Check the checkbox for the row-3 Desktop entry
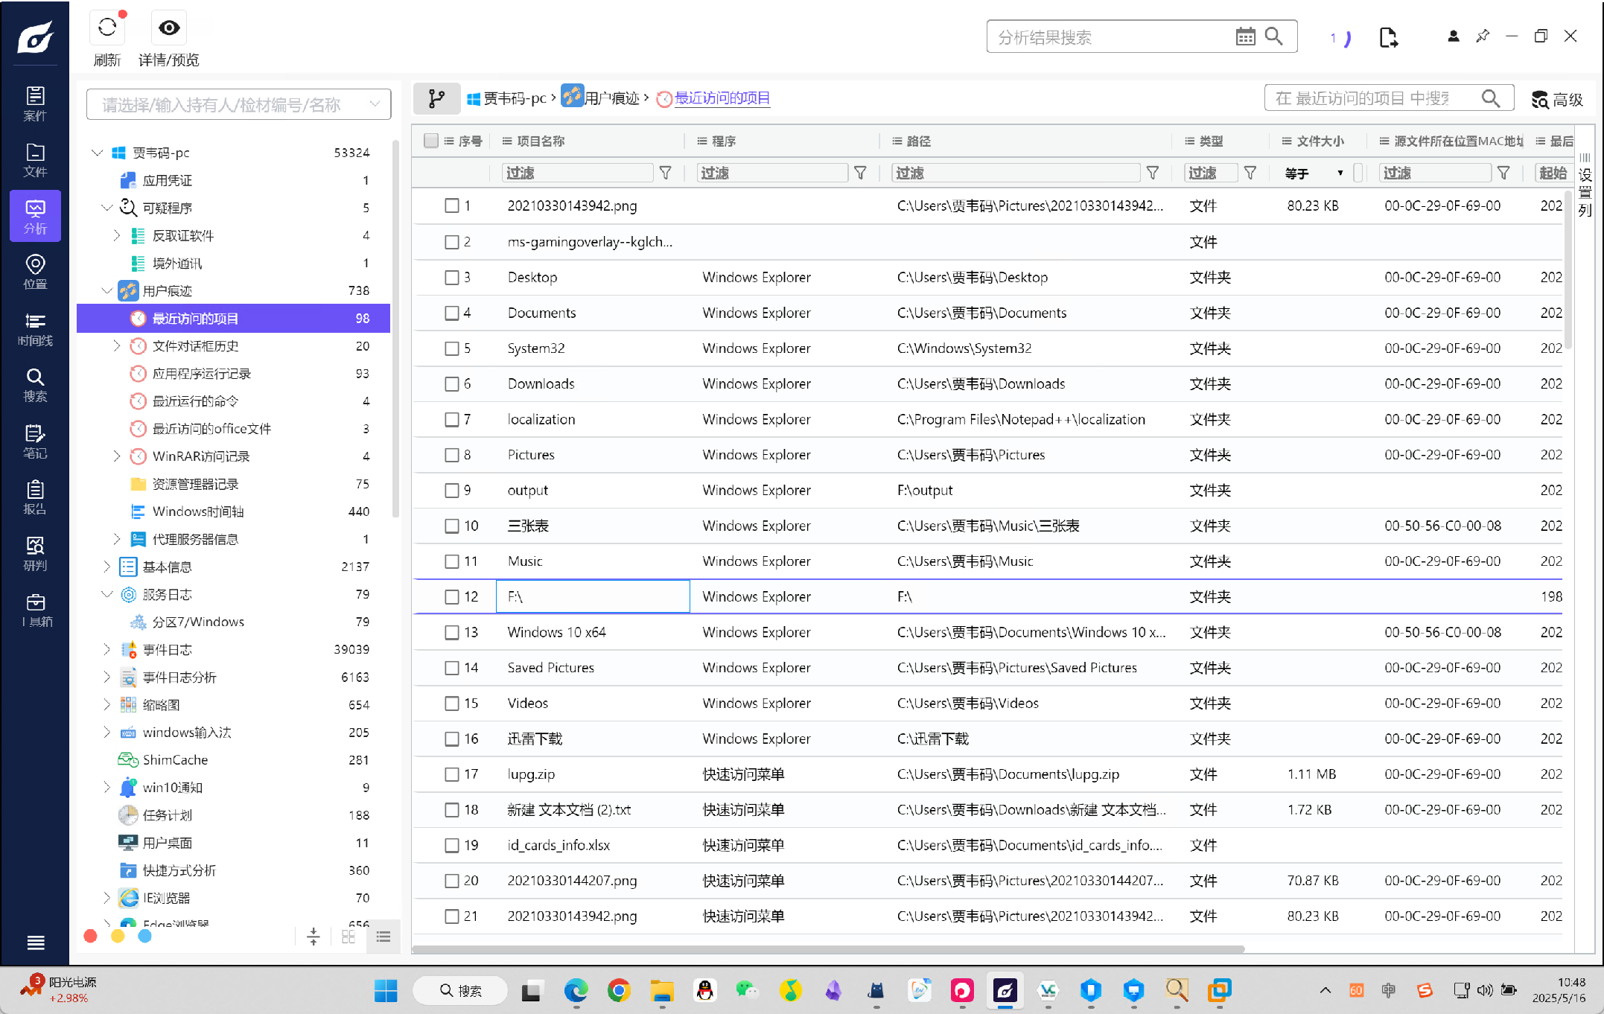The image size is (1604, 1014). tap(451, 277)
